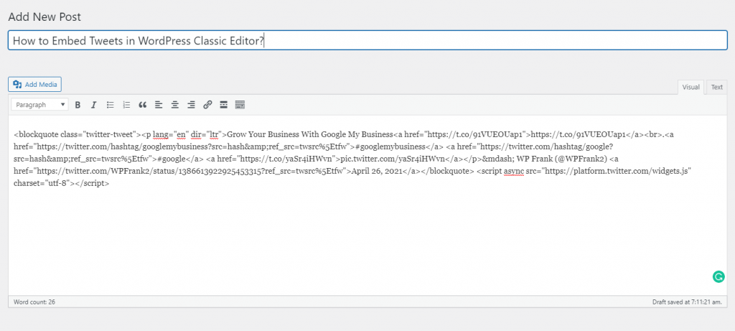
Task: Switch to the Text editor tab
Action: tap(717, 87)
